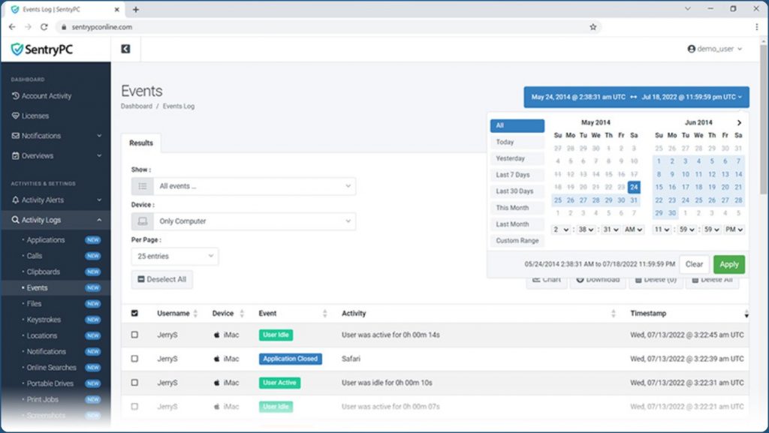The height and width of the screenshot is (433, 769).
Task: Check the first User Idle row checkbox
Action: pos(136,335)
